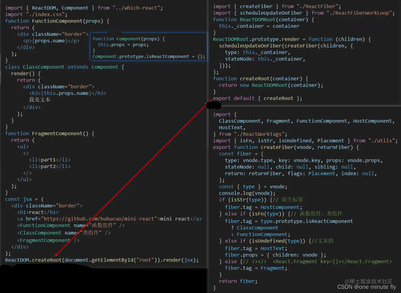Click the ClassComponent, Fragment, FunctionComponent import line
Image resolution: width=401 pixels, height=293 pixels.
307,121
